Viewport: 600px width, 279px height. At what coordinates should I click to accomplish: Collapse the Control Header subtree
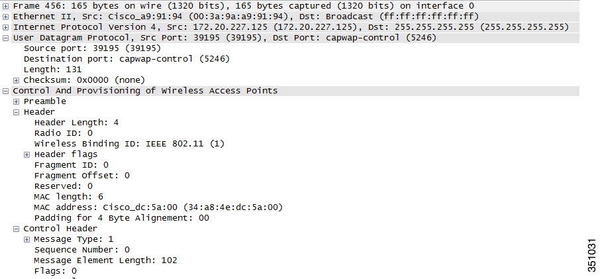pyautogui.click(x=16, y=229)
